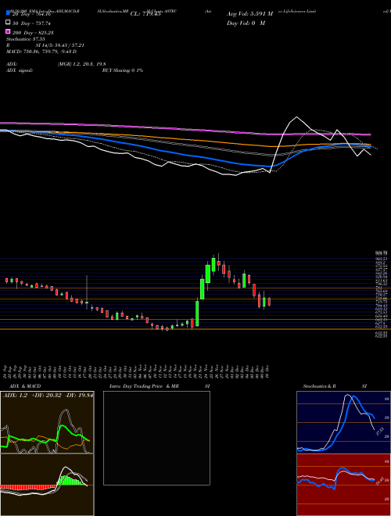Click the 'ADX: 1.2 +DY: 20.32 -DY: 19.84' header
The image size is (391, 516).
click(x=48, y=395)
